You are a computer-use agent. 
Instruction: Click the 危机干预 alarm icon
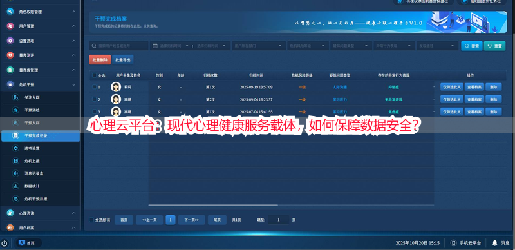(10, 84)
